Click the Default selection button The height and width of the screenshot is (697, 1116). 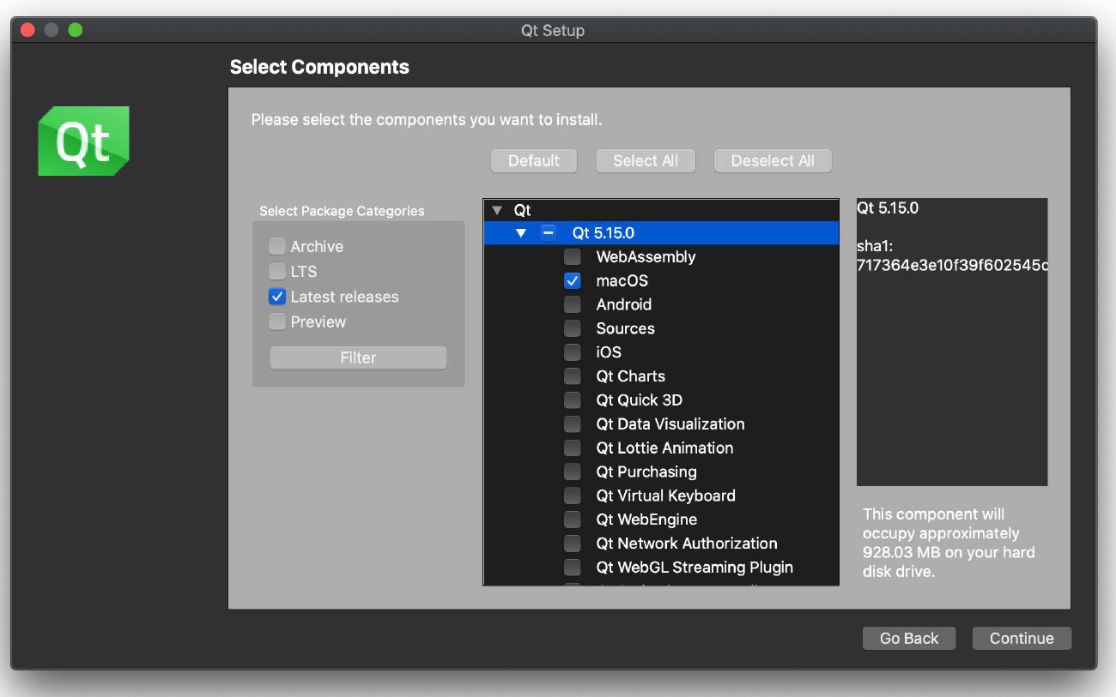tap(534, 161)
